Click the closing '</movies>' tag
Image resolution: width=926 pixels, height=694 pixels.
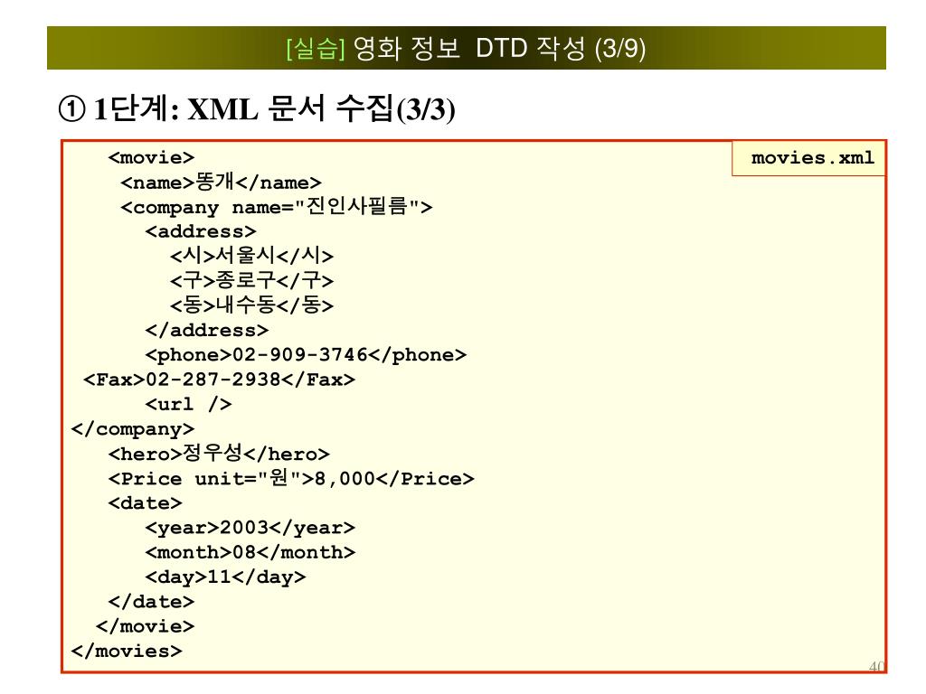click(x=127, y=651)
